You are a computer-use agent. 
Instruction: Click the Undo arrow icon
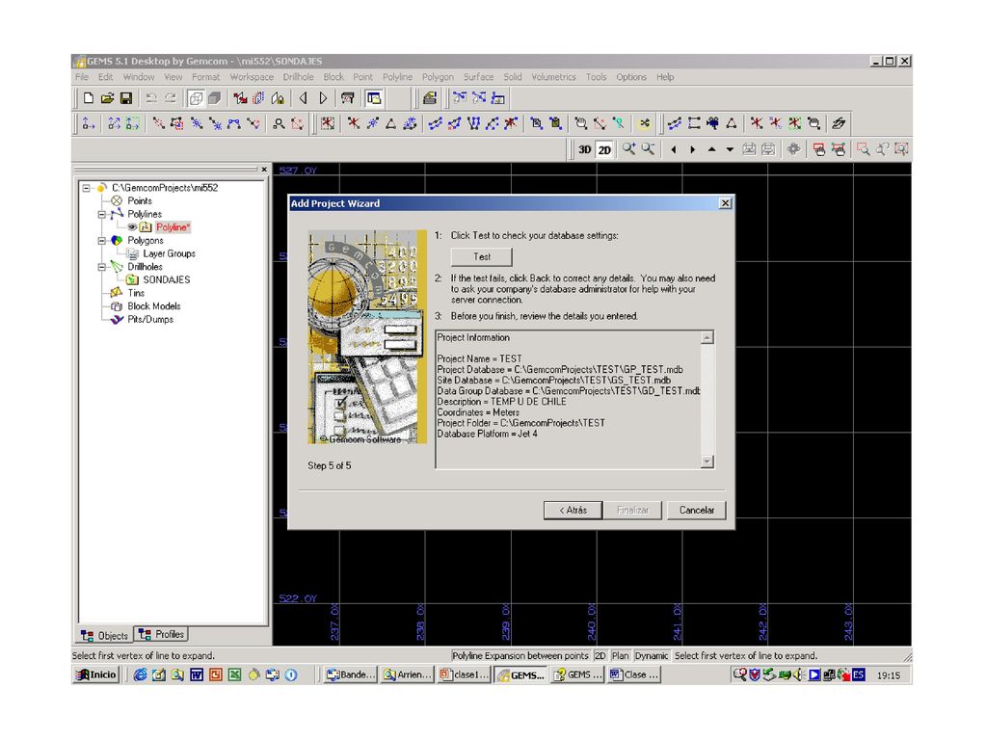151,98
